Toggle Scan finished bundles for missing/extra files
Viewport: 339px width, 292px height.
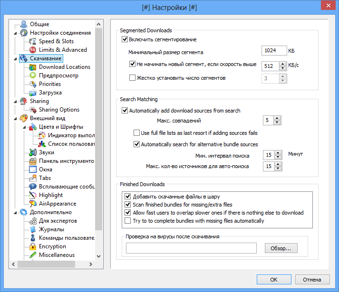(128, 204)
